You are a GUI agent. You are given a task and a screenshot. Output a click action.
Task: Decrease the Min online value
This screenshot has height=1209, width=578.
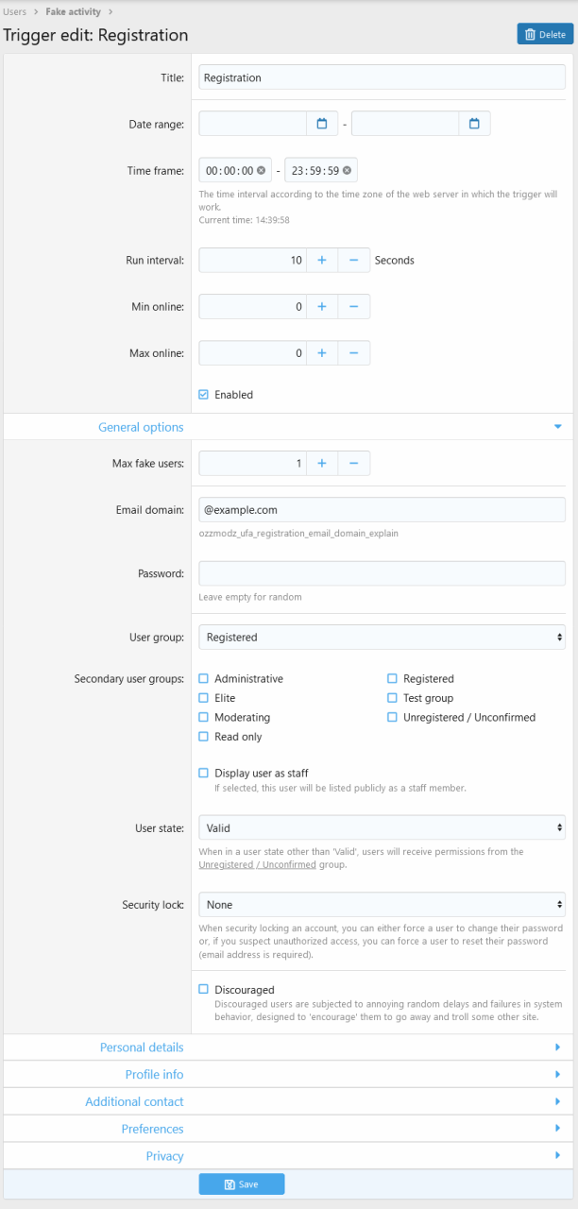point(353,306)
